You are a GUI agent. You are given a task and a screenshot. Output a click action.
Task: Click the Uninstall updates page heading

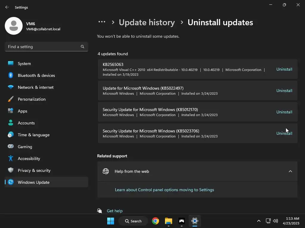220,22
